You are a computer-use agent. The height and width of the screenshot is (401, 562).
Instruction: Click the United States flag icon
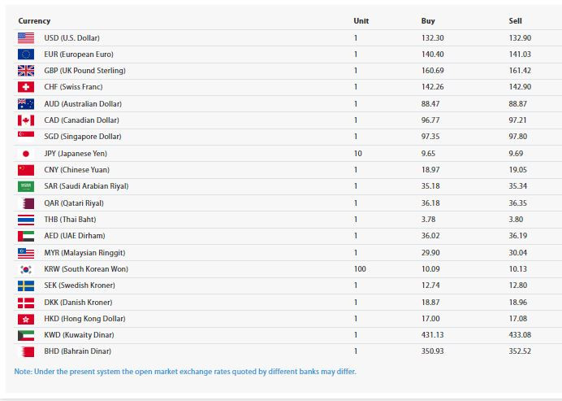point(26,37)
